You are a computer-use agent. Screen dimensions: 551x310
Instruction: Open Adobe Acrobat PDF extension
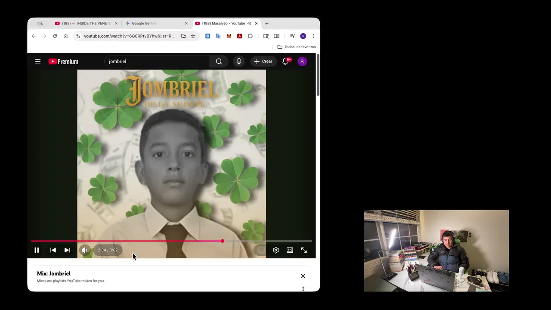tap(239, 36)
